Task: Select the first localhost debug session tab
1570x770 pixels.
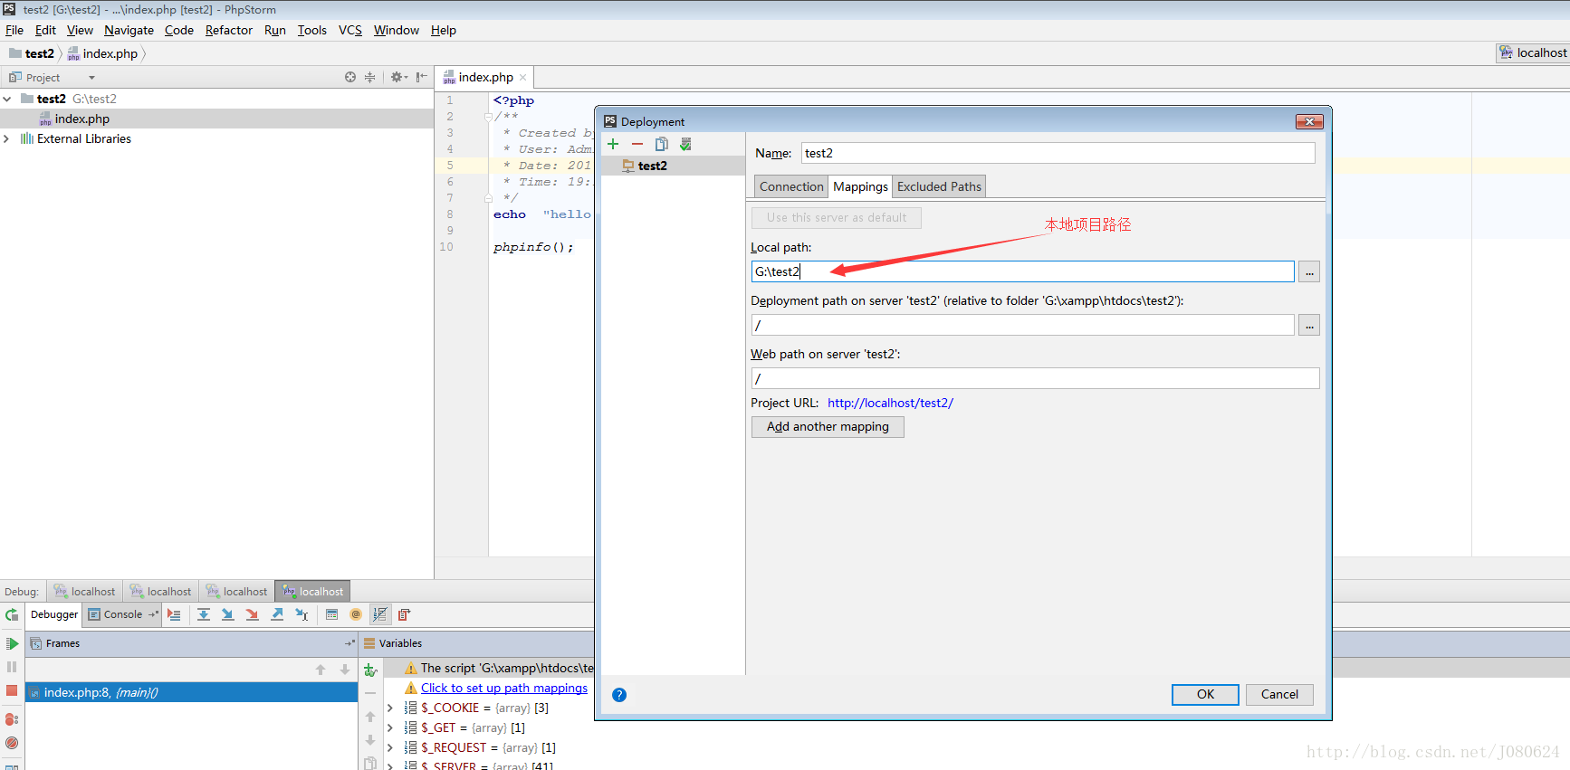Action: click(84, 592)
